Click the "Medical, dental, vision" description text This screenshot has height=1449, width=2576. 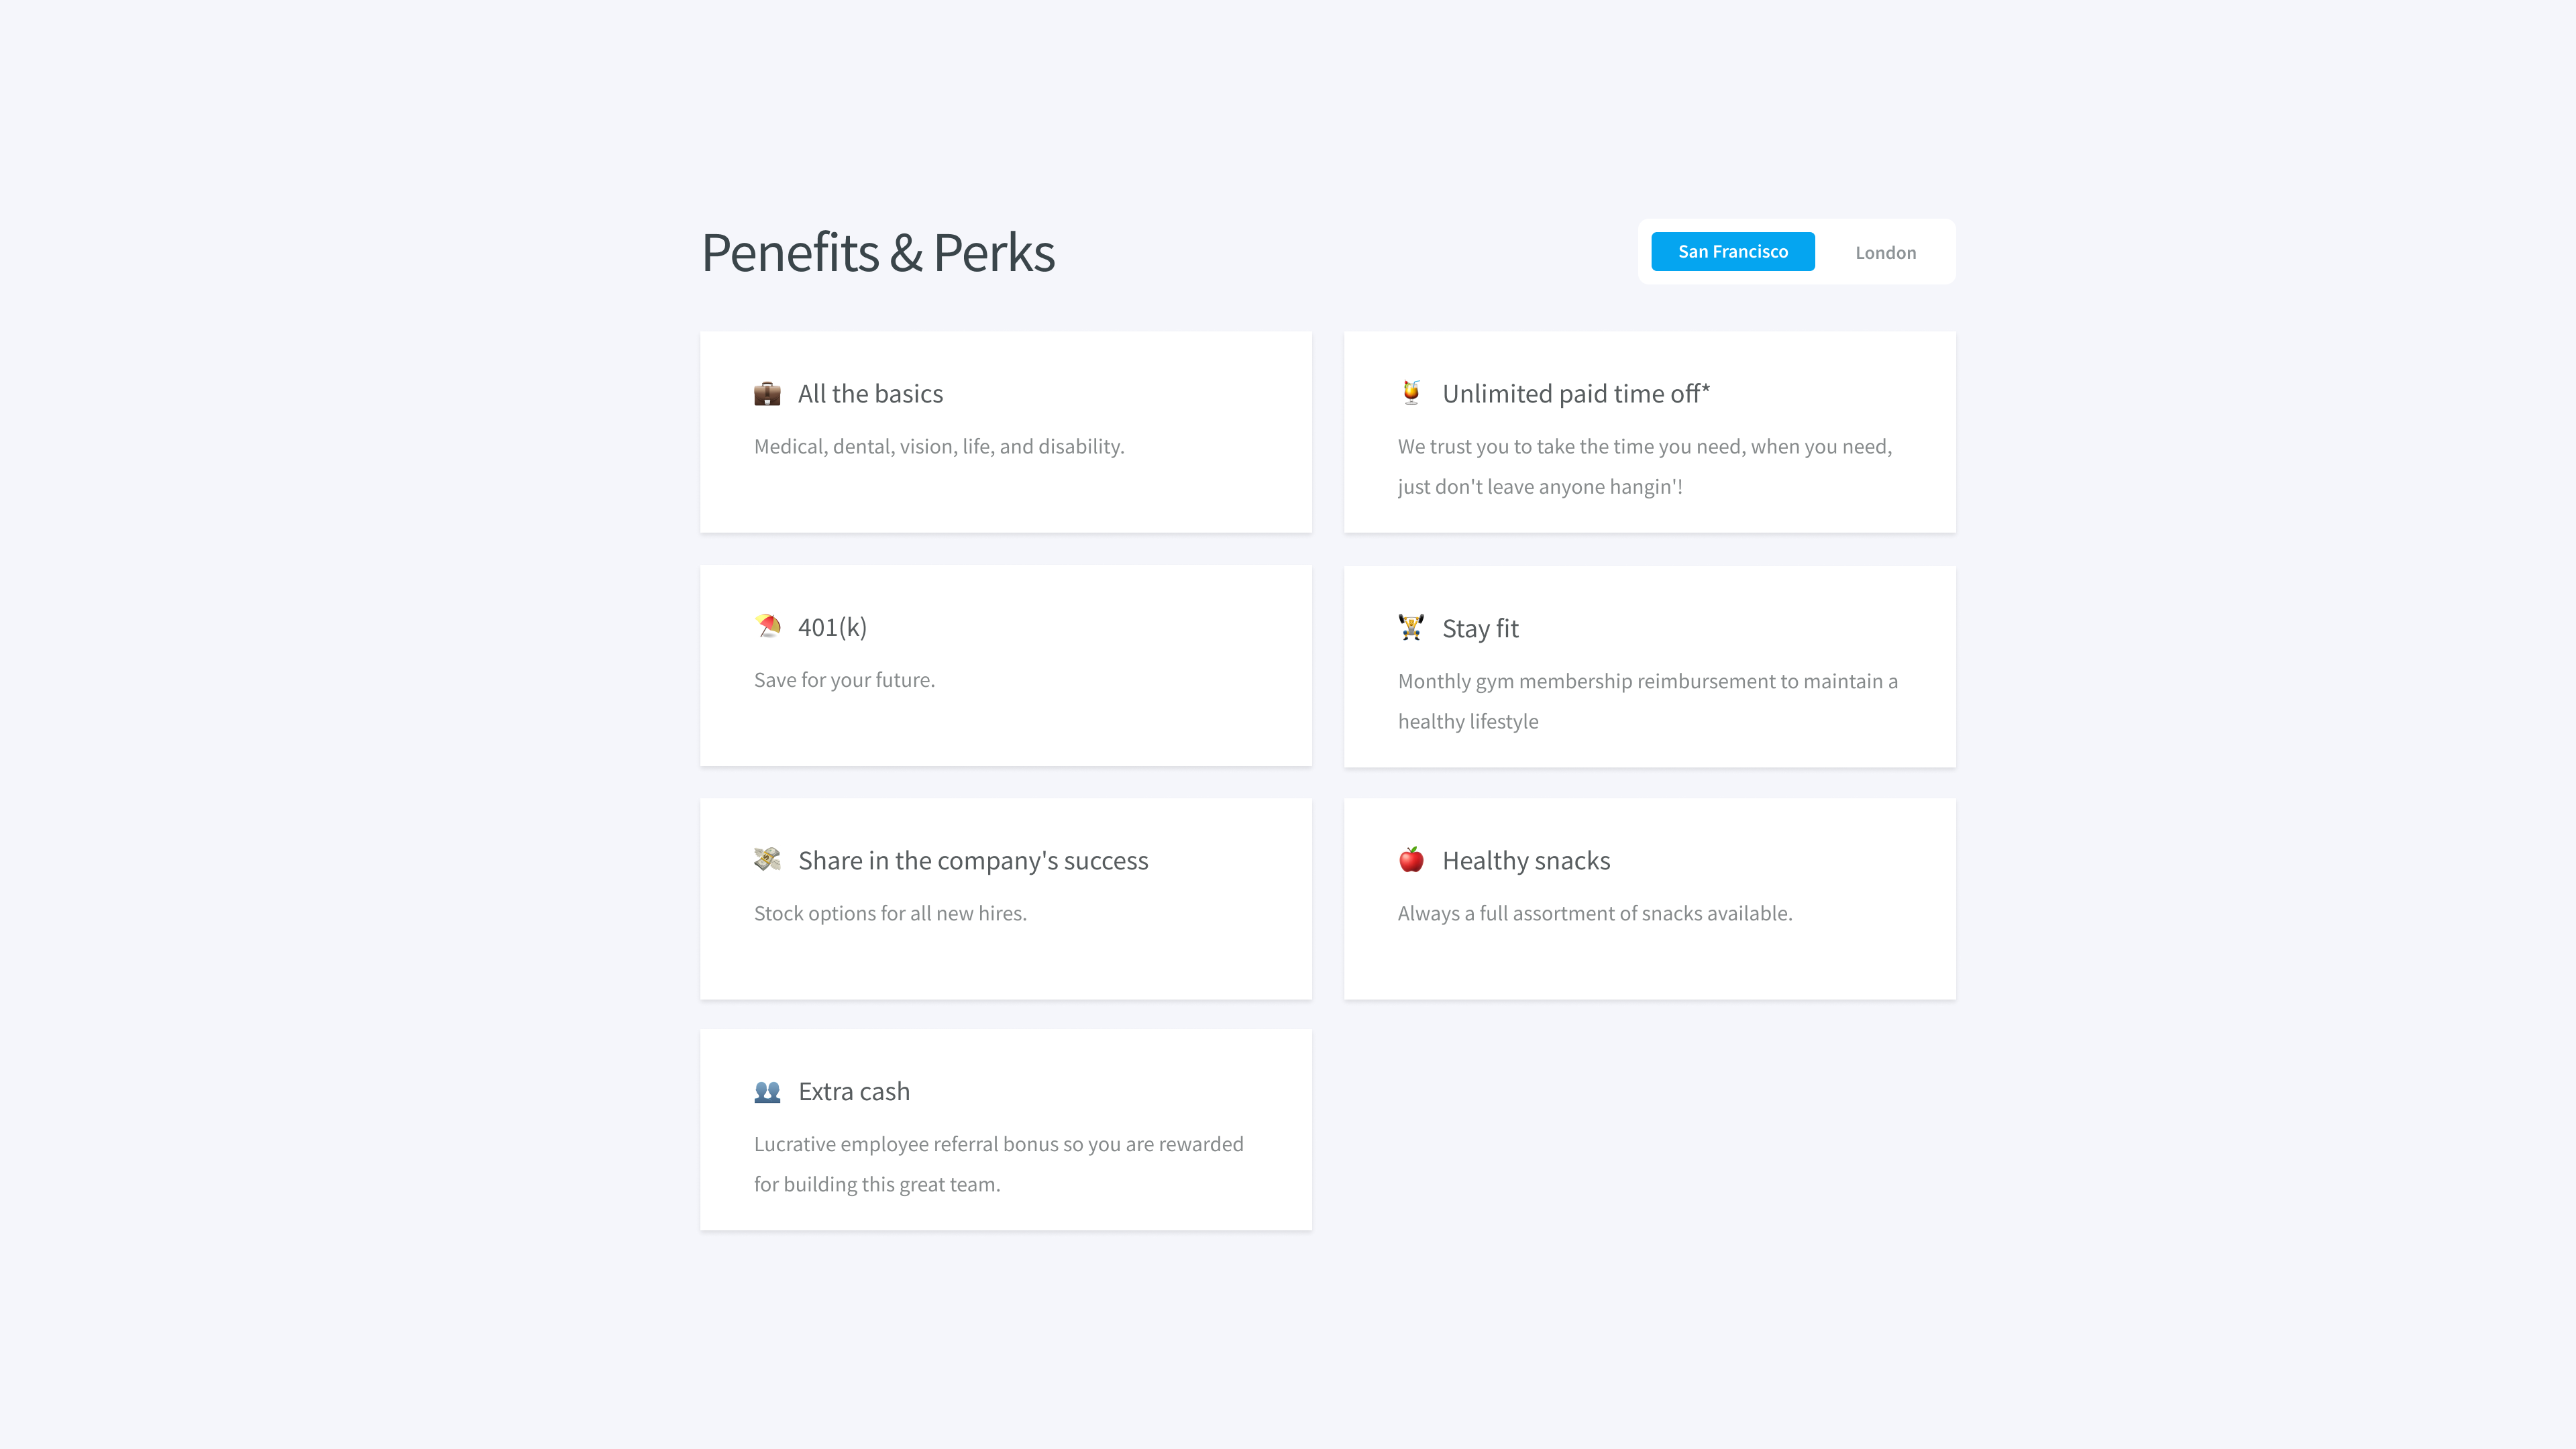pyautogui.click(x=938, y=447)
